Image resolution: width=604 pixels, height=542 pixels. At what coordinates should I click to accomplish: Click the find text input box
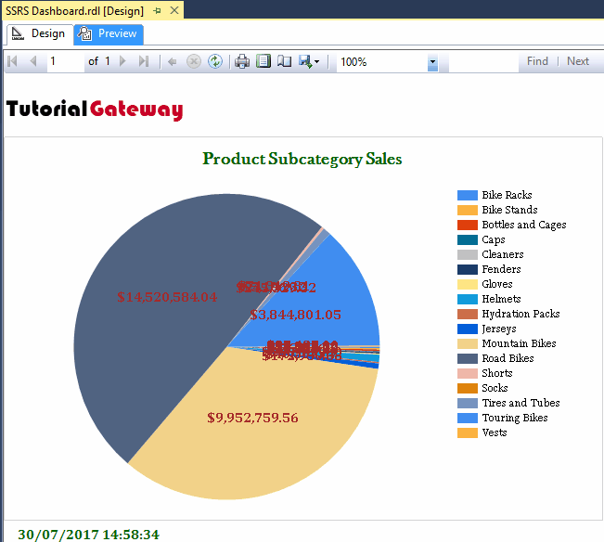tap(483, 62)
